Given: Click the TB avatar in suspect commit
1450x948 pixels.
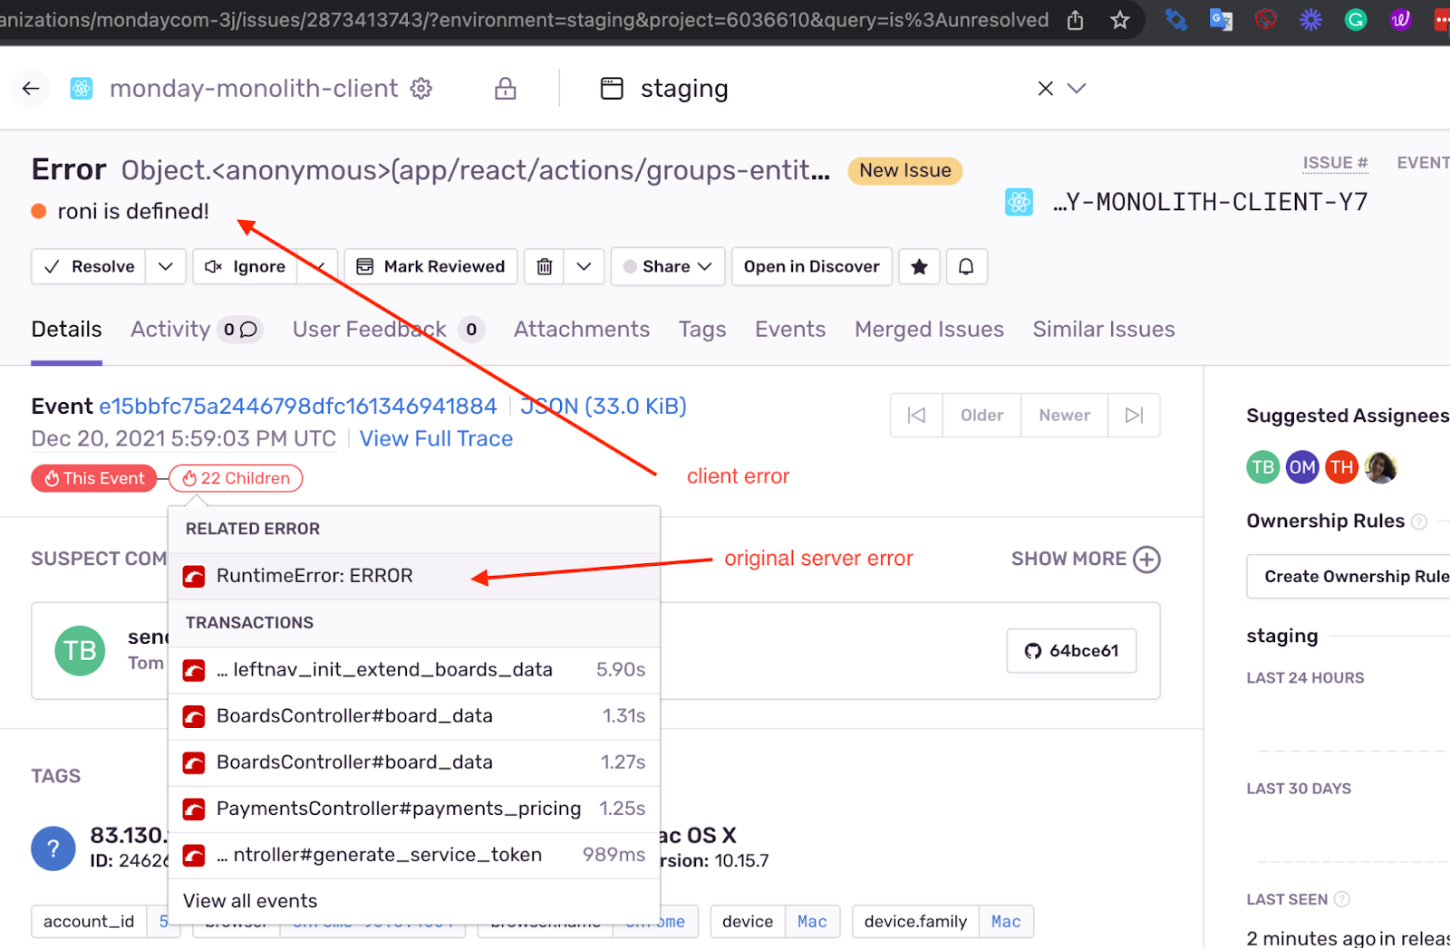Looking at the screenshot, I should point(80,651).
